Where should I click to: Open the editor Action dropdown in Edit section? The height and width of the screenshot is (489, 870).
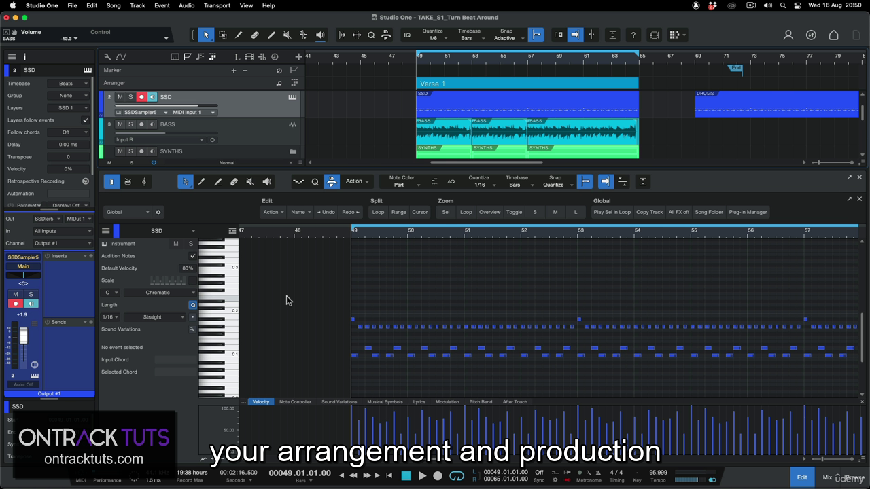point(273,212)
